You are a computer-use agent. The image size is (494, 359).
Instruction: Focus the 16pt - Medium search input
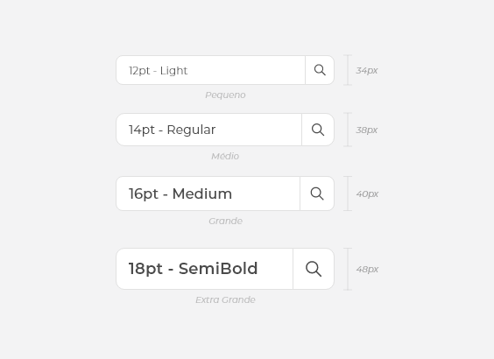(208, 194)
